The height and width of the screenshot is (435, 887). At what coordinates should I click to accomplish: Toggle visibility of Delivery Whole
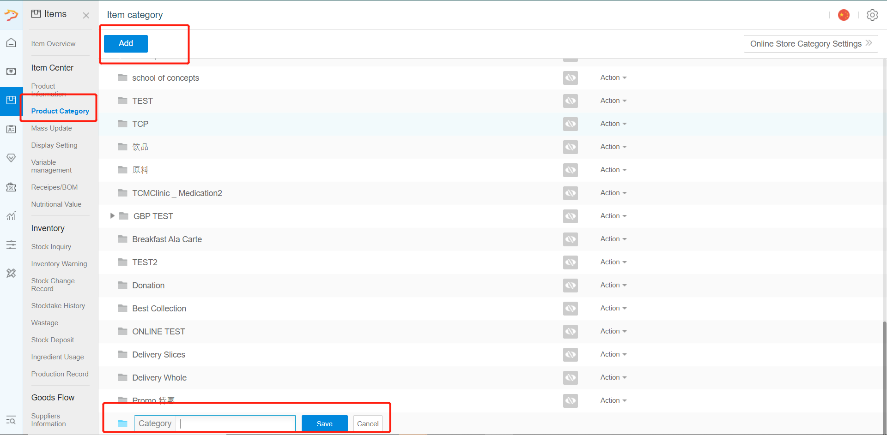click(571, 377)
